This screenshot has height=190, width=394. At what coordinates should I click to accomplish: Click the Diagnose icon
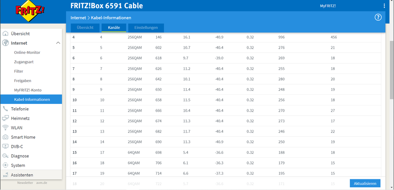coord(6,156)
